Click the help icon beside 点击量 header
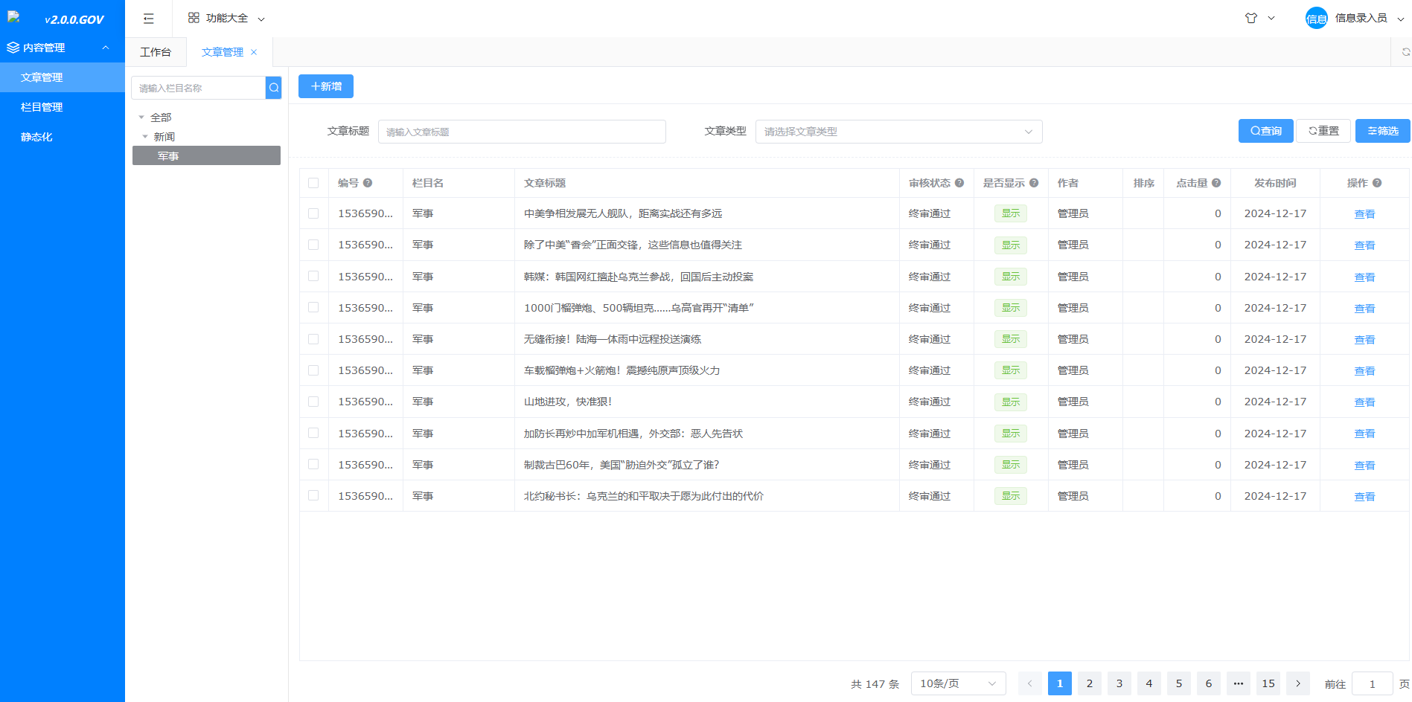This screenshot has height=702, width=1412. (x=1216, y=183)
